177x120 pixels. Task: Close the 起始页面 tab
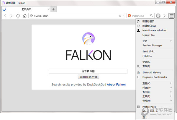[x=49, y=9]
